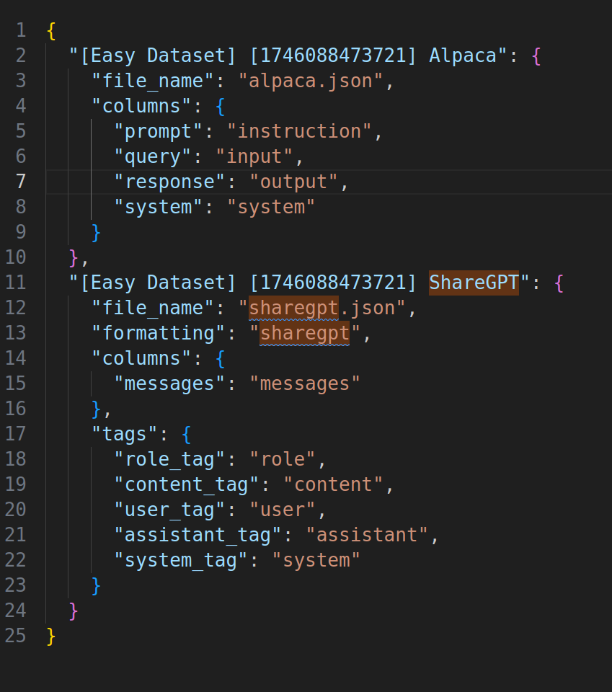
Task: Click the "output" value
Action: point(294,182)
